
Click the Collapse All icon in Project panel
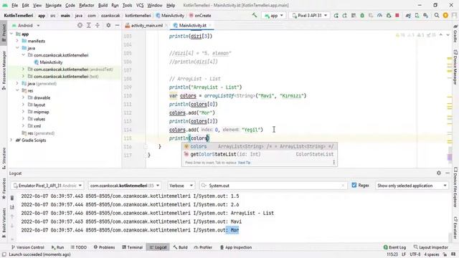tap(98, 26)
